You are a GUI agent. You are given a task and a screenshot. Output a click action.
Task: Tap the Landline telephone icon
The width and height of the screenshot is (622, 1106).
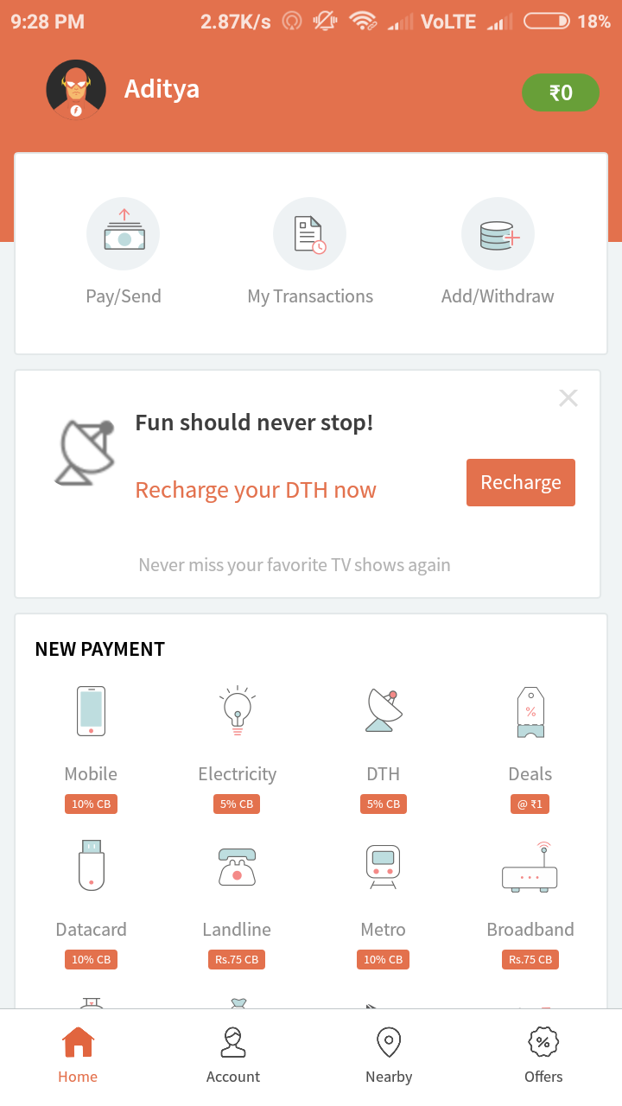238,866
